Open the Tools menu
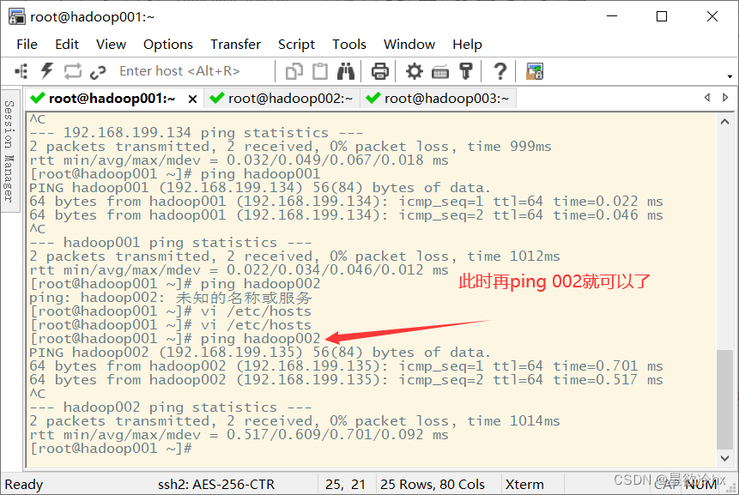Viewport: 739px width, 495px height. (348, 45)
